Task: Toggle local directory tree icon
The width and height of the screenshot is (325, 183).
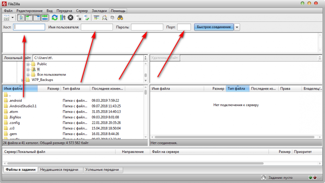Action: (x=29, y=17)
